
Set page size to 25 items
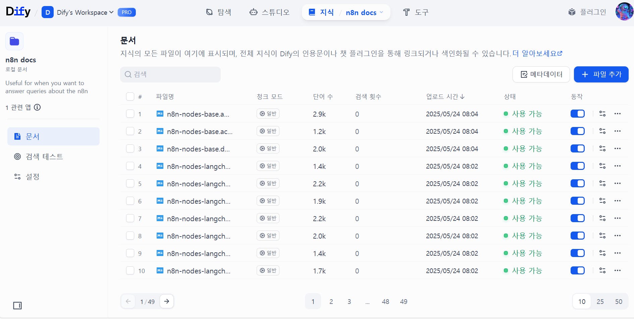600,302
